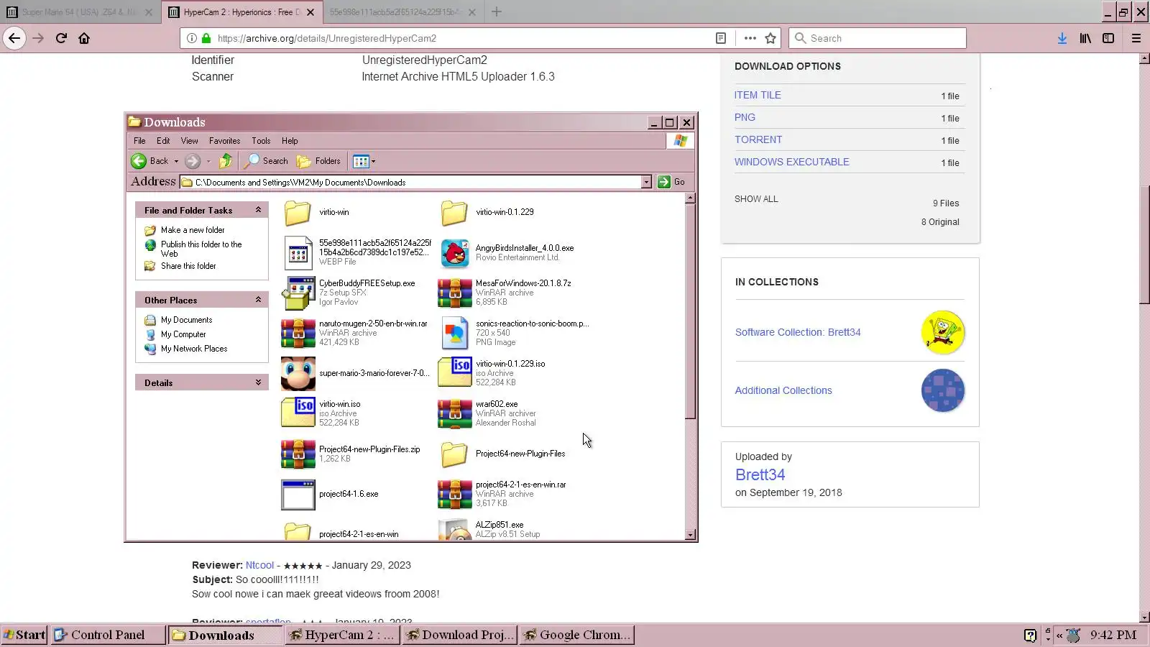The width and height of the screenshot is (1150, 647).
Task: Select the sonics-reaction-to-sonic-boom PNG icon
Action: [x=454, y=333]
